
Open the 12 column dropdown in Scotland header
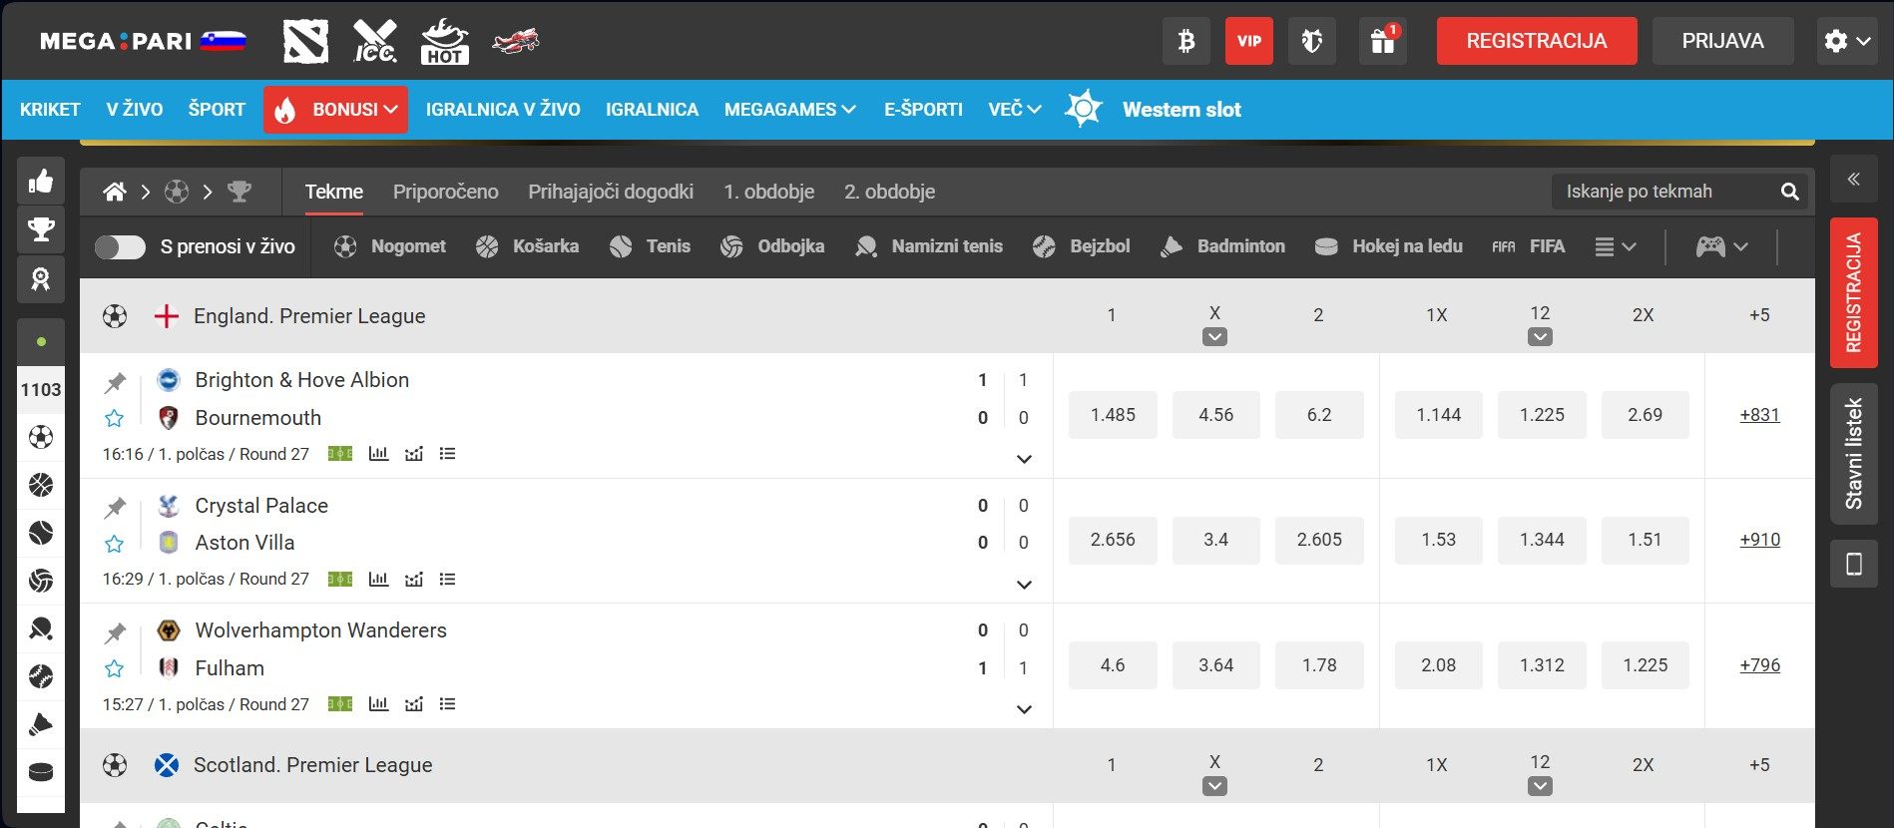point(1540,787)
